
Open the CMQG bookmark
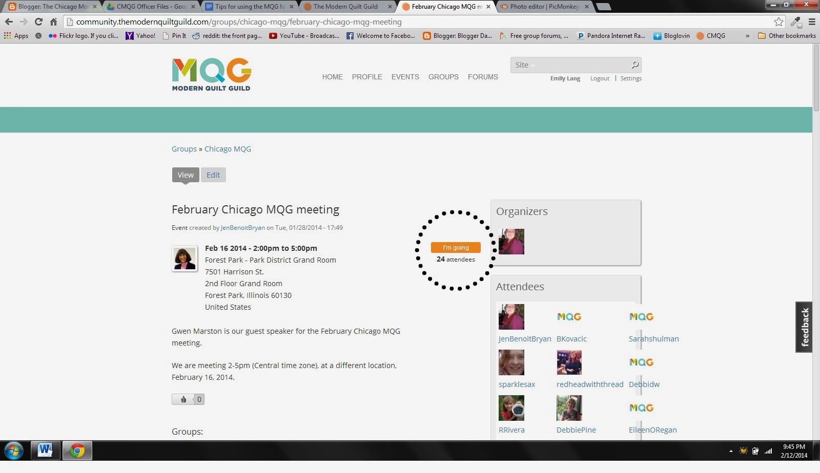pyautogui.click(x=711, y=36)
